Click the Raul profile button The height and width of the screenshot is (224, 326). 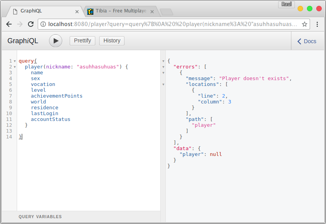pos(286,4)
